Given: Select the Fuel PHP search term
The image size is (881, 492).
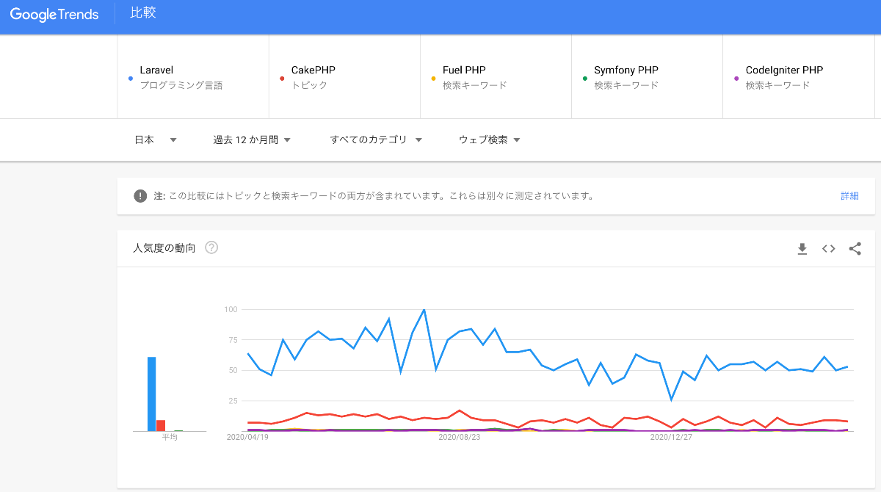Looking at the screenshot, I should (x=496, y=76).
